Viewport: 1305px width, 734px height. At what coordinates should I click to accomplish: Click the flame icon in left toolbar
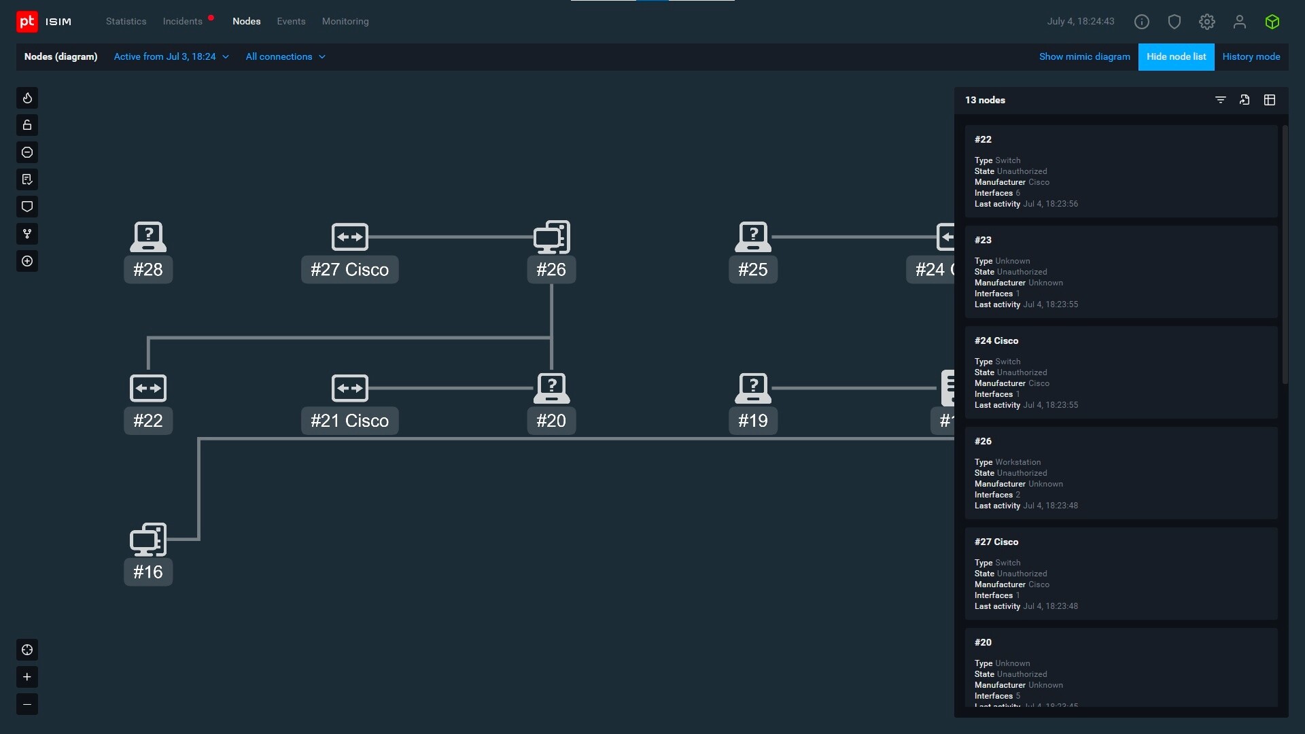pyautogui.click(x=27, y=98)
